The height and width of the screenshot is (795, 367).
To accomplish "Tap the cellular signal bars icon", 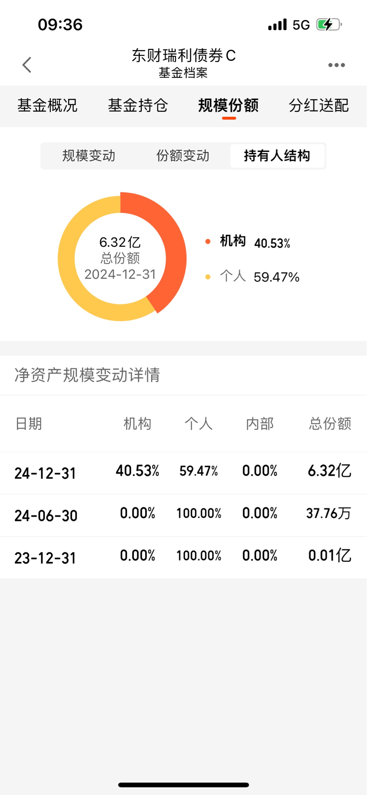I will [x=277, y=25].
